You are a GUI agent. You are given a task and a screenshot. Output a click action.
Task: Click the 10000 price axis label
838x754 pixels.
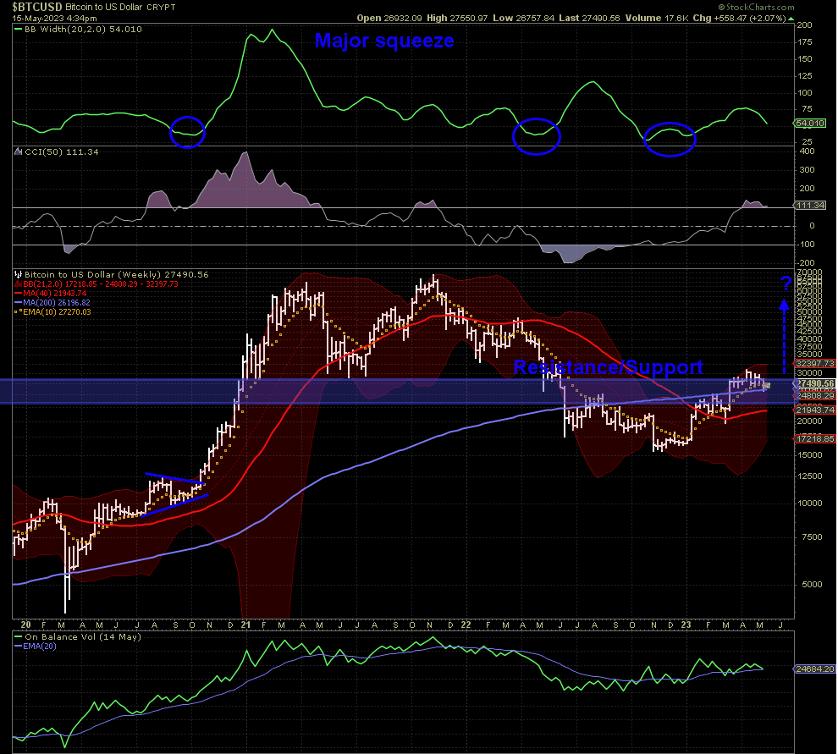pos(810,504)
